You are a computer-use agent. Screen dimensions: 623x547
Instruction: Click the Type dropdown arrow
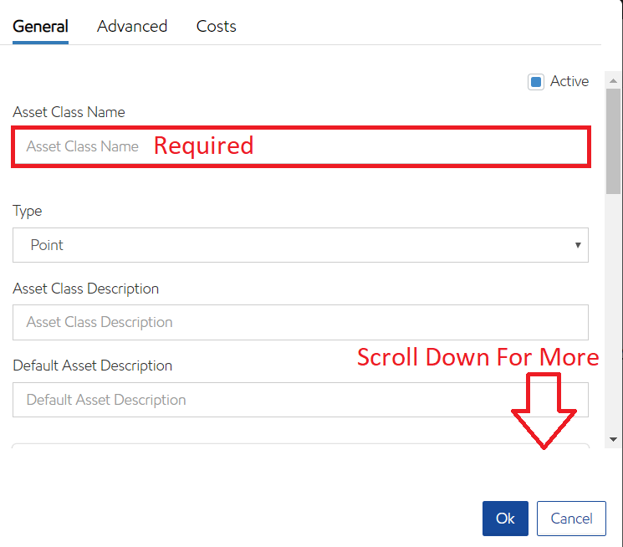577,245
